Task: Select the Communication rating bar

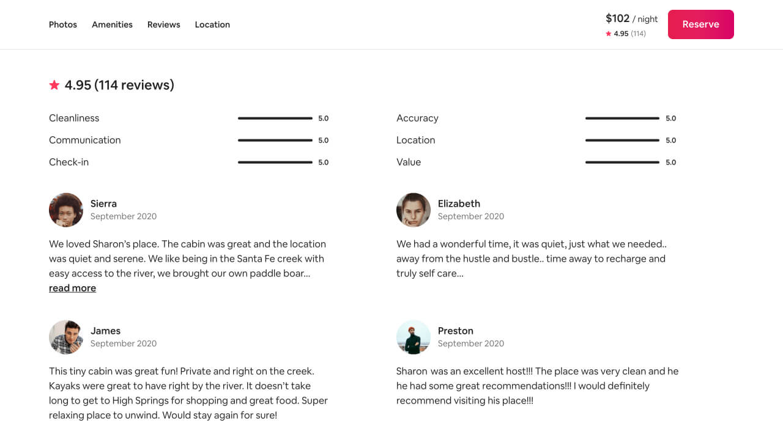Action: pyautogui.click(x=275, y=140)
